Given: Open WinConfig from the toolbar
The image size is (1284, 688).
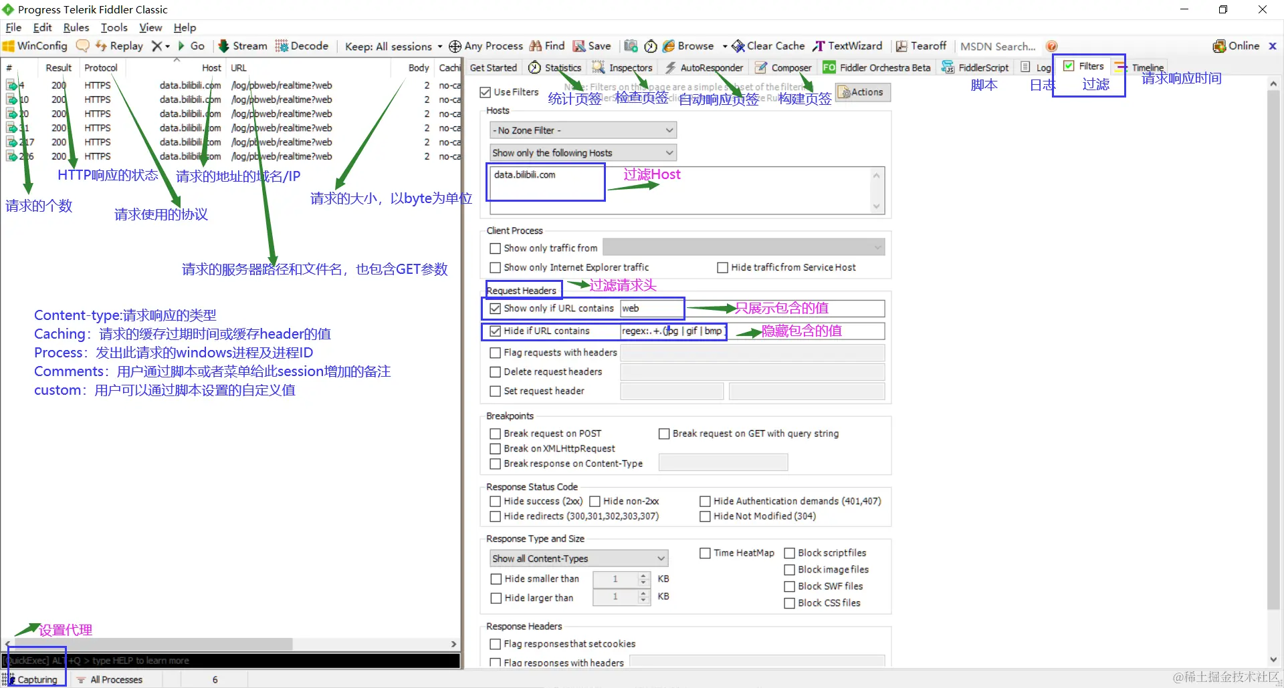Looking at the screenshot, I should click(35, 46).
